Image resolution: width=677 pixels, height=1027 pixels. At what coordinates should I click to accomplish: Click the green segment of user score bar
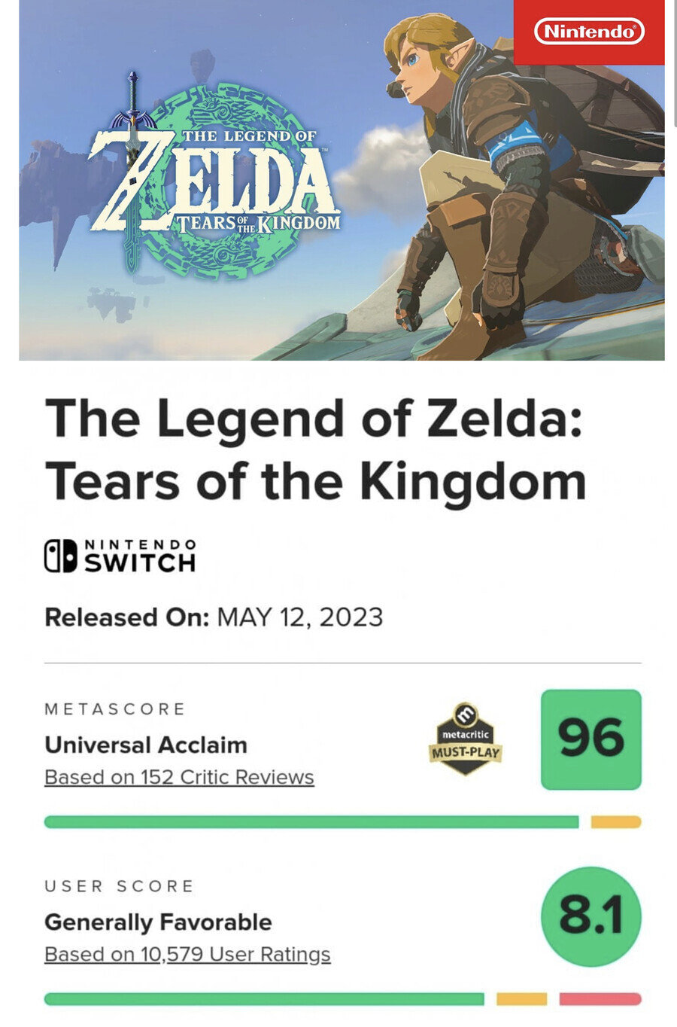264,999
